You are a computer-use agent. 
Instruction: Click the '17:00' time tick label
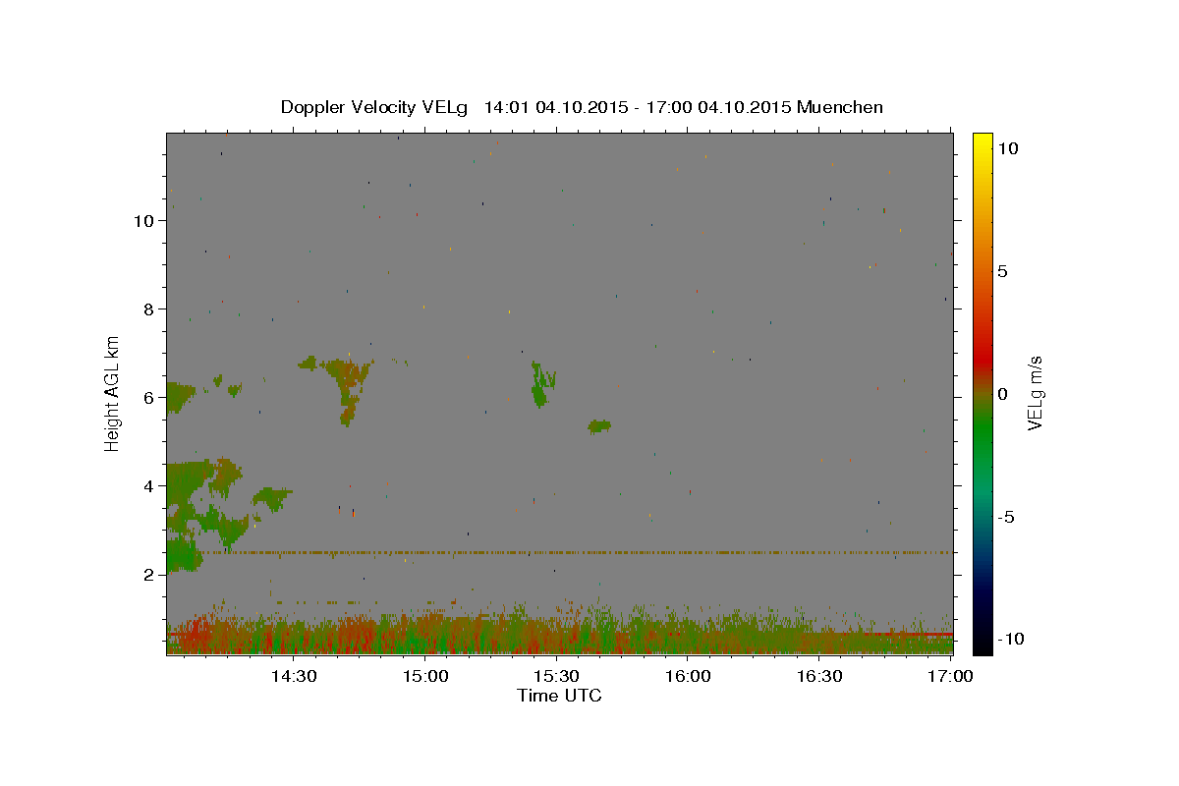pos(951,676)
